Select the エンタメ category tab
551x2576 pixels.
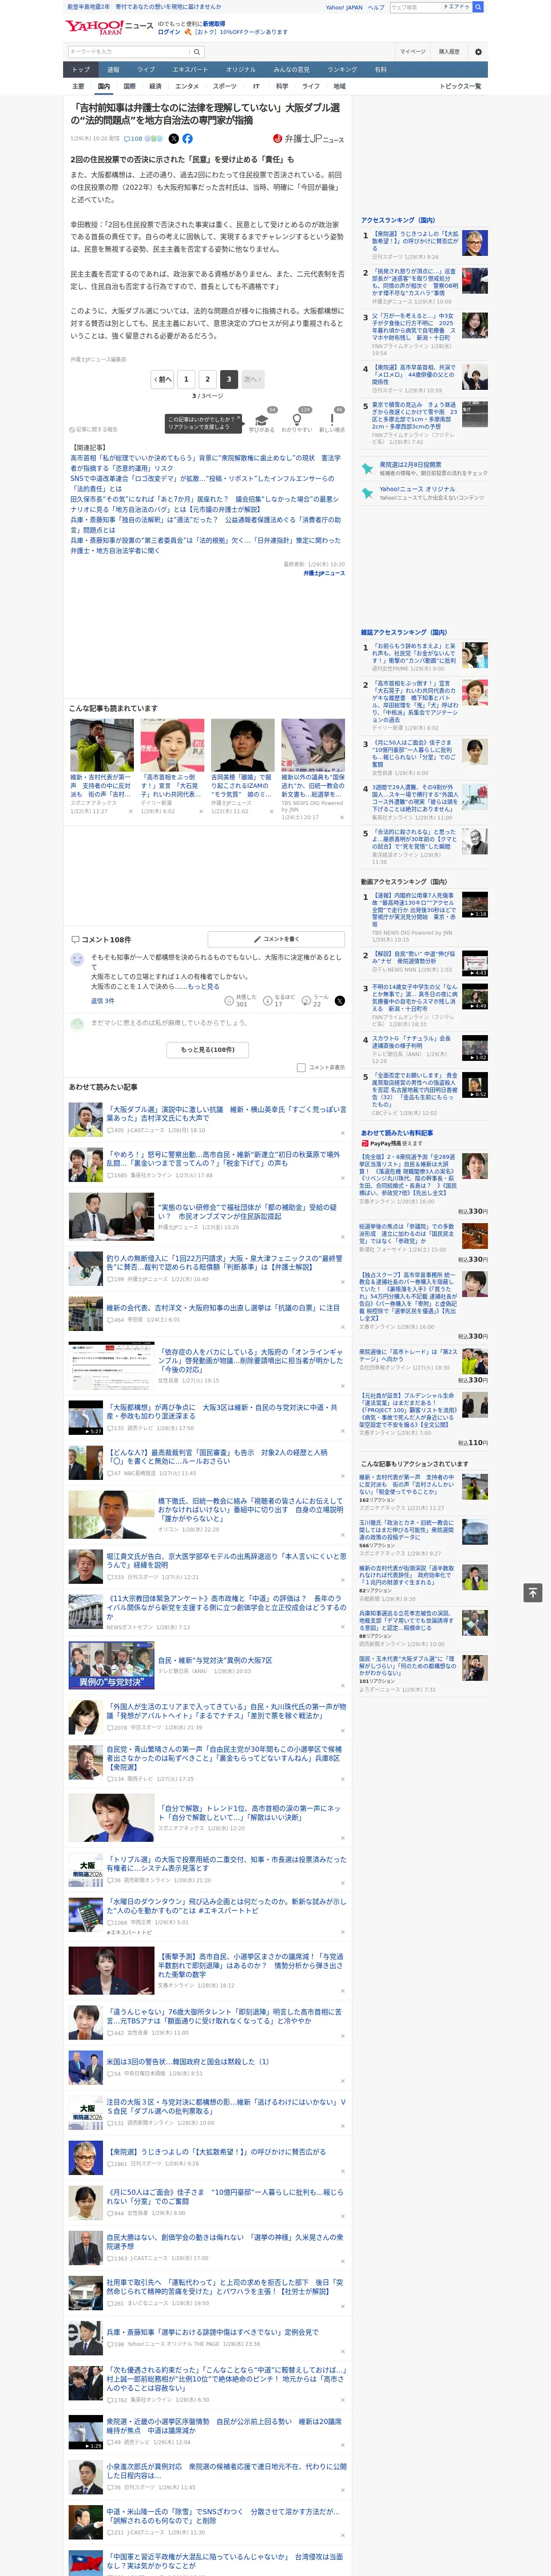(187, 86)
